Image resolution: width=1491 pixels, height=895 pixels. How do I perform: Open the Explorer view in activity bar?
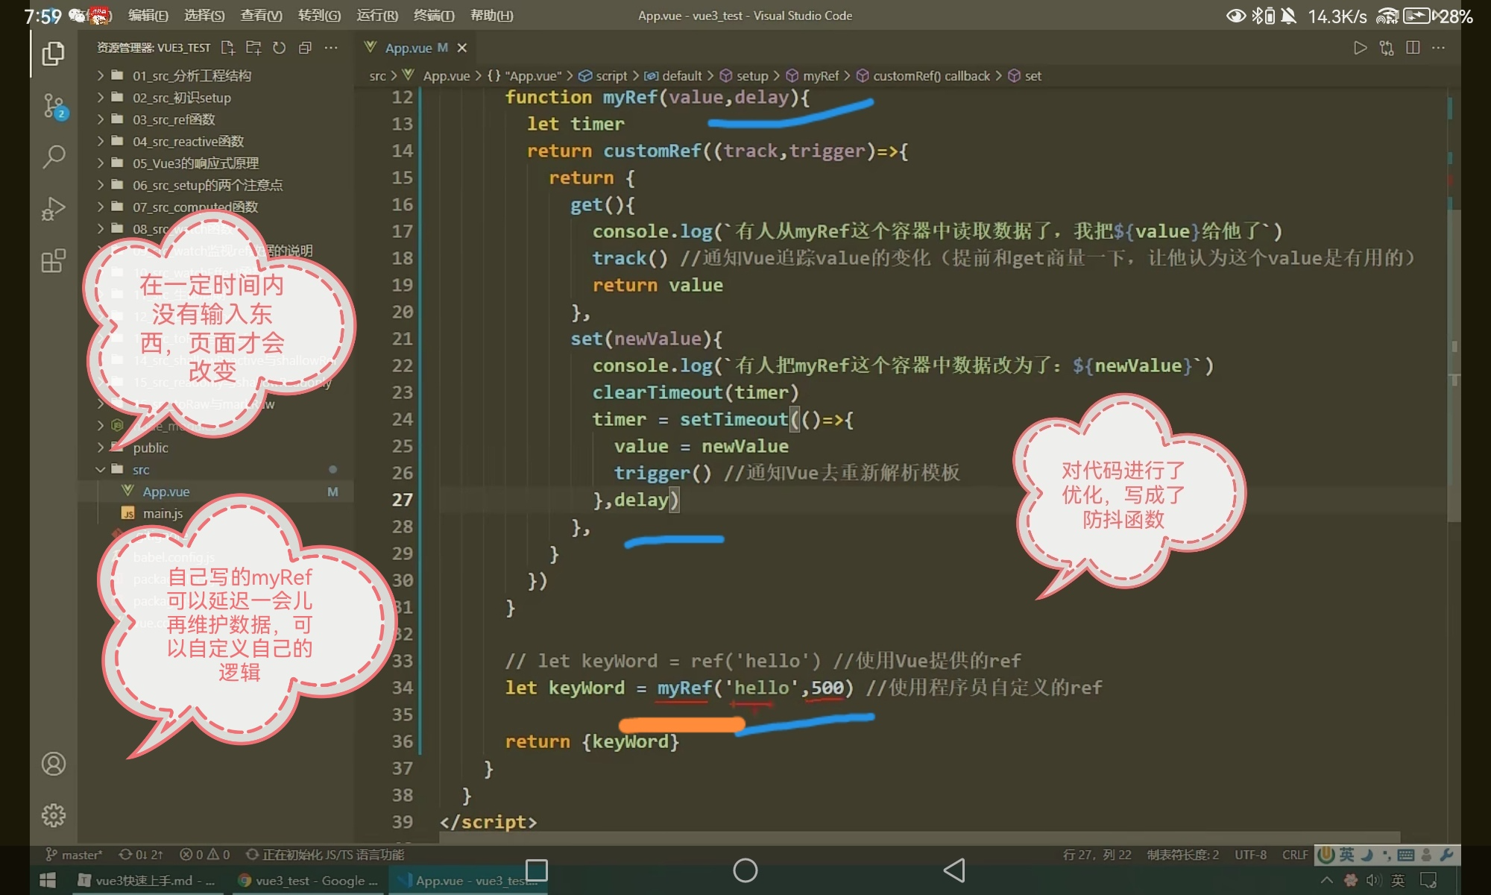pos(53,54)
